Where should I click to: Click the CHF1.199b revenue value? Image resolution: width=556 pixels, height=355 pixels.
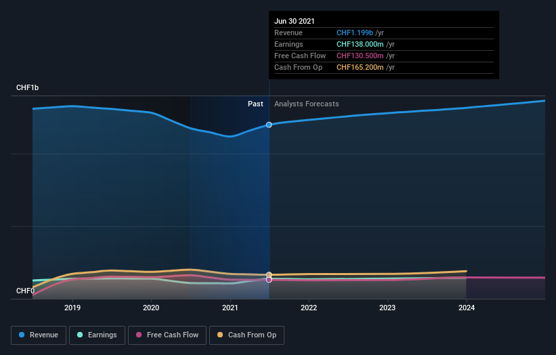click(355, 33)
